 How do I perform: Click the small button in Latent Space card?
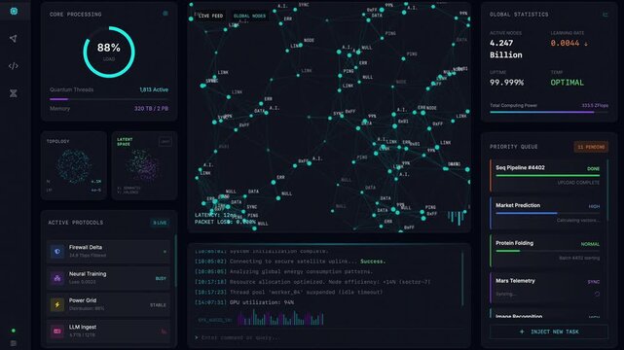click(x=165, y=141)
